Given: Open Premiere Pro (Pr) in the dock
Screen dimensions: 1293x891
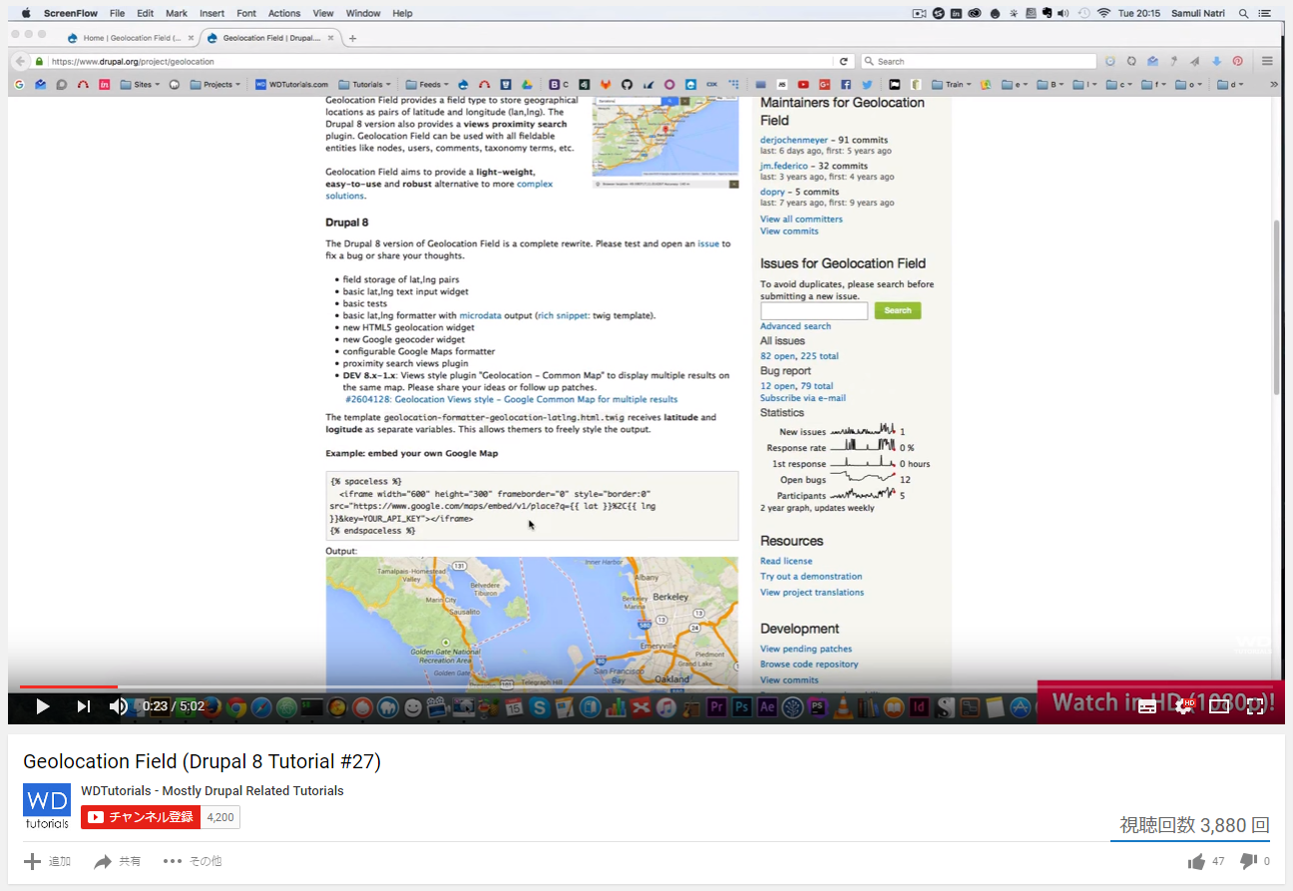Looking at the screenshot, I should click(x=715, y=707).
